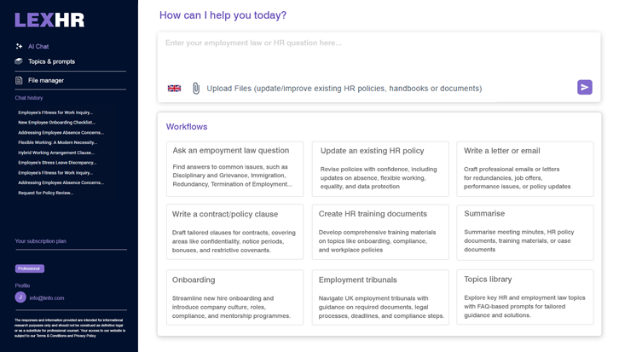Open the Topics & prompts menu item
The height and width of the screenshot is (352, 619).
[51, 61]
